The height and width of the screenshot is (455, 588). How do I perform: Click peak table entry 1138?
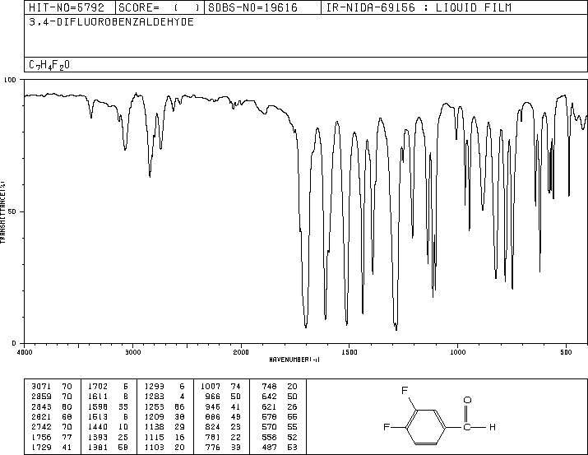click(x=154, y=427)
